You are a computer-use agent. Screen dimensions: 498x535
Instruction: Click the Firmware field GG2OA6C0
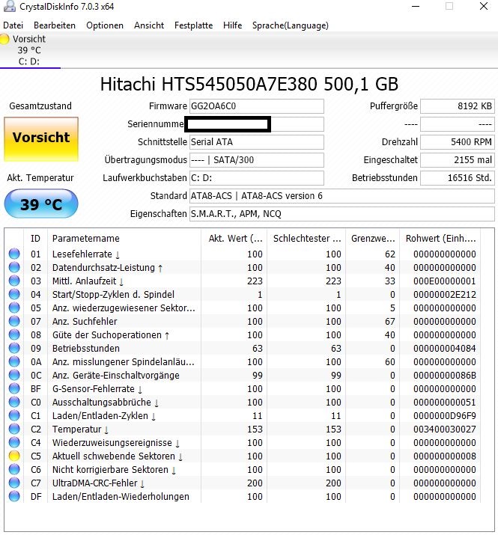(257, 106)
